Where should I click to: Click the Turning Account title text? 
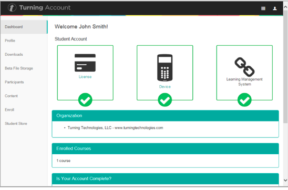45,7
